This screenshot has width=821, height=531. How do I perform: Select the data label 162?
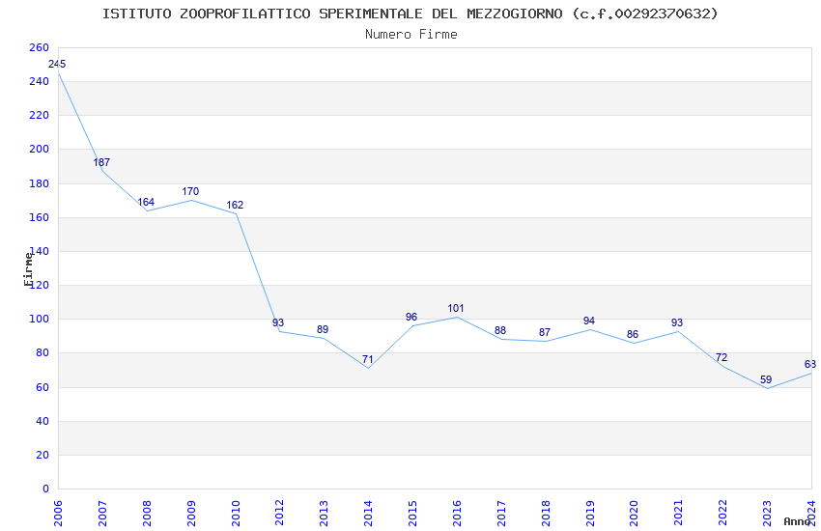[x=235, y=205]
